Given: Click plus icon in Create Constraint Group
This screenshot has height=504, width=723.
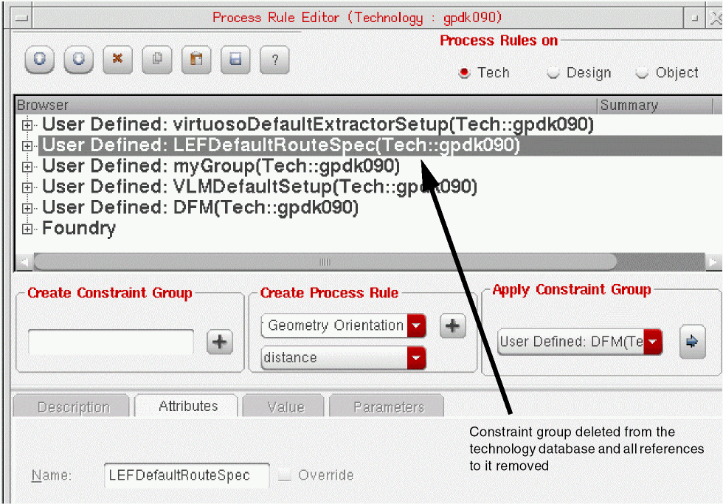Looking at the screenshot, I should [x=220, y=342].
